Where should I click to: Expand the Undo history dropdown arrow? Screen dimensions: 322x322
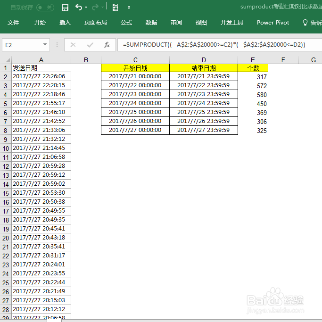tap(86, 8)
